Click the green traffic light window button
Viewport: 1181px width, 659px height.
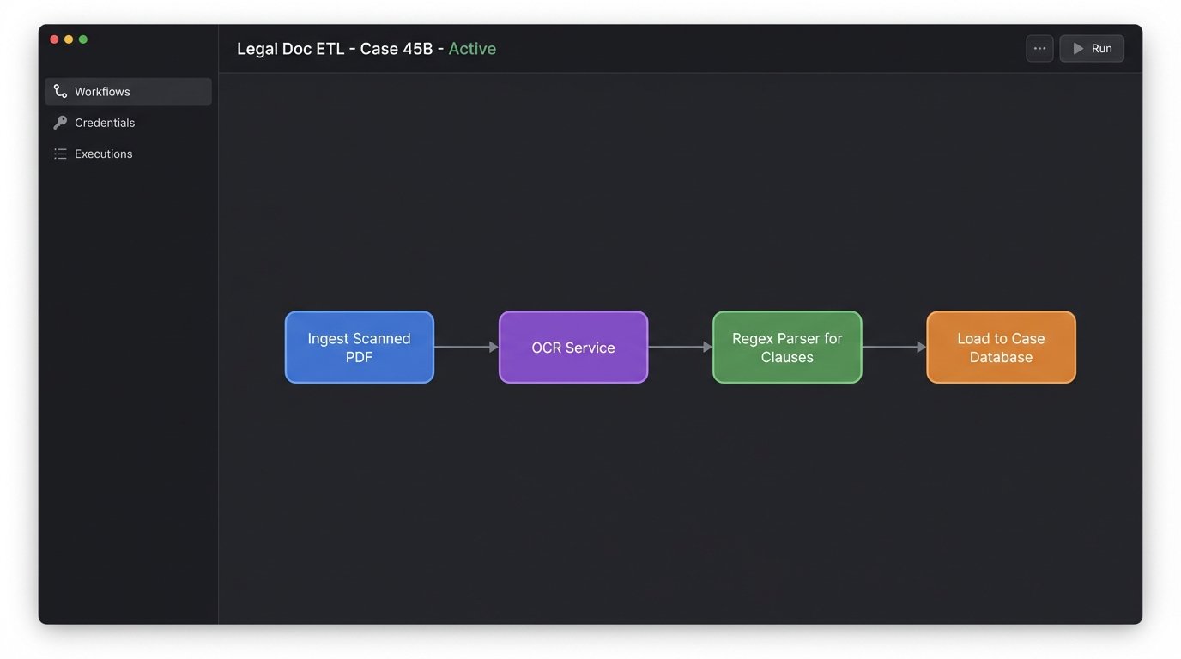pos(82,39)
